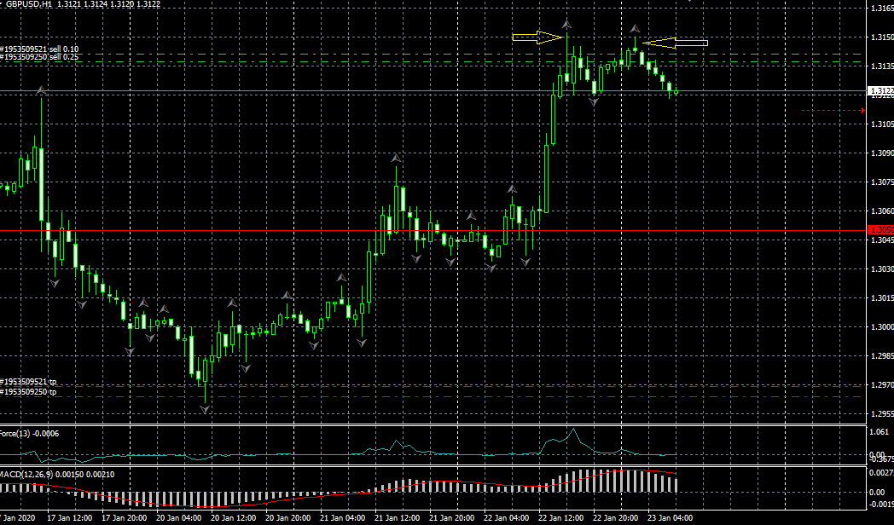894x525 pixels.
Task: Click the red price tag 1.3050
Action: 880,230
